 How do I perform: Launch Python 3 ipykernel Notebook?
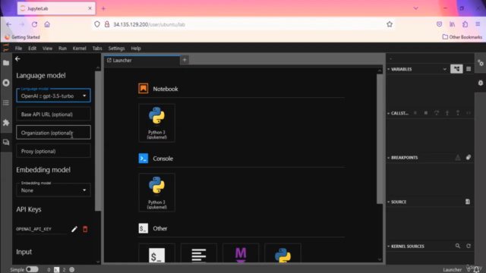(x=157, y=123)
